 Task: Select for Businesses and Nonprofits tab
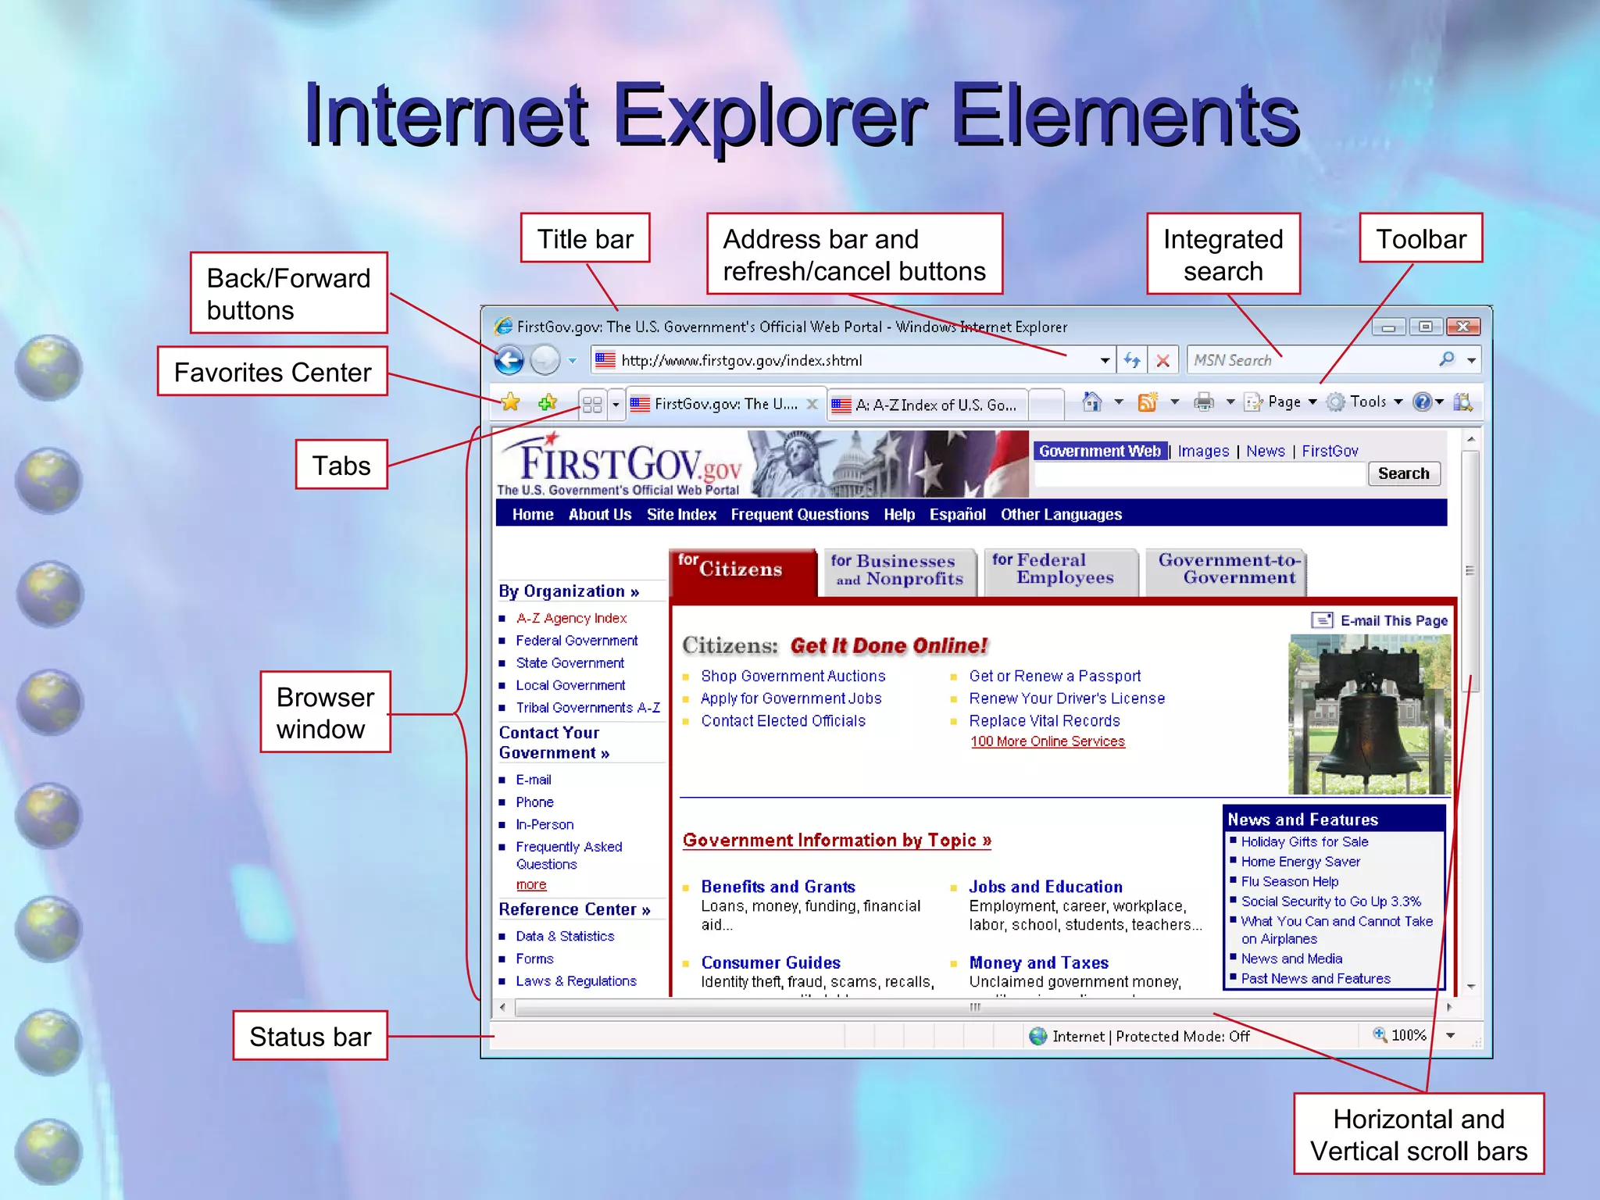[899, 572]
